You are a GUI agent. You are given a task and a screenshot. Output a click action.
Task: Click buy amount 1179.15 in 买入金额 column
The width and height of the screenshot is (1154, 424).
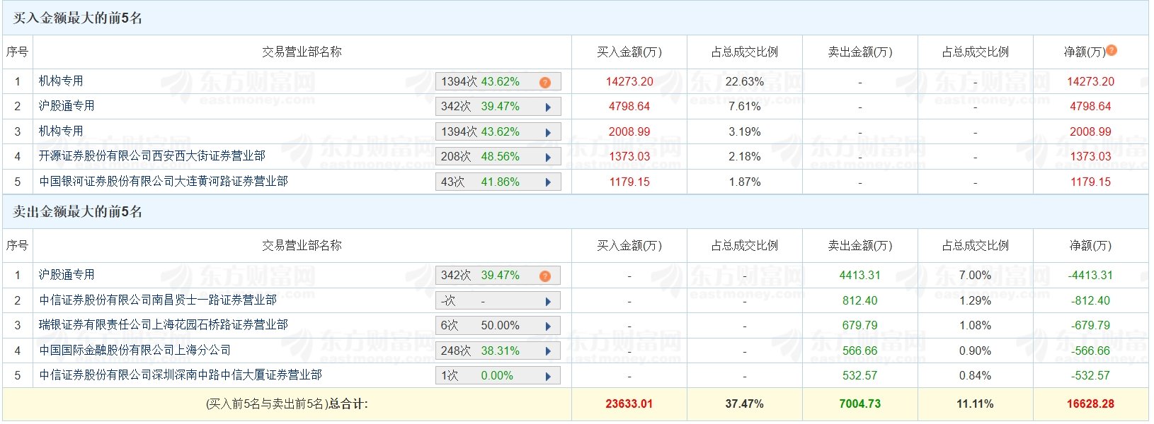pyautogui.click(x=629, y=182)
